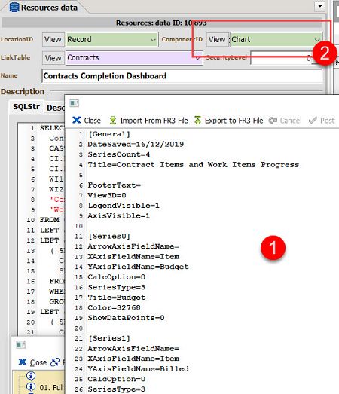Click the FooterText= line
This screenshot has width=339, height=394.
[114, 185]
